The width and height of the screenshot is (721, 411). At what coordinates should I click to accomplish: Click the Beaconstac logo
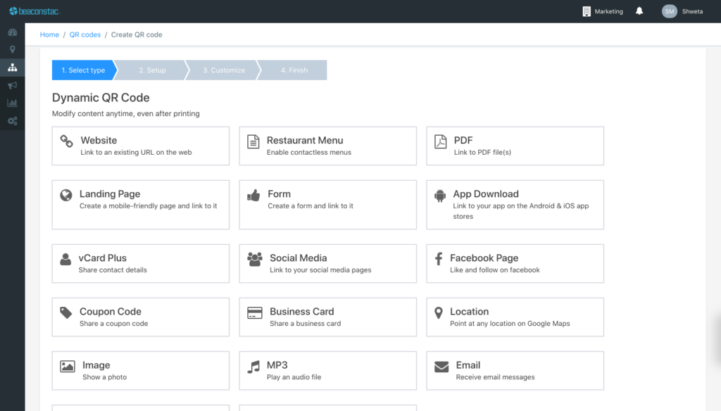click(35, 11)
